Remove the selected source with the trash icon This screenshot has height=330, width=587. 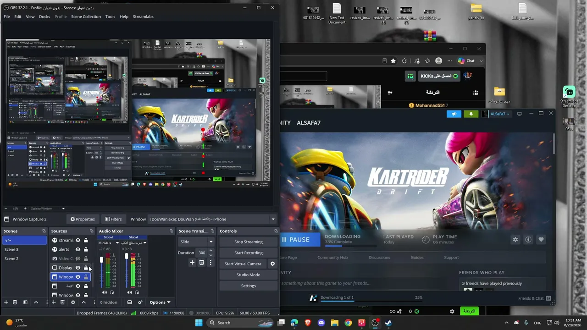pos(62,302)
